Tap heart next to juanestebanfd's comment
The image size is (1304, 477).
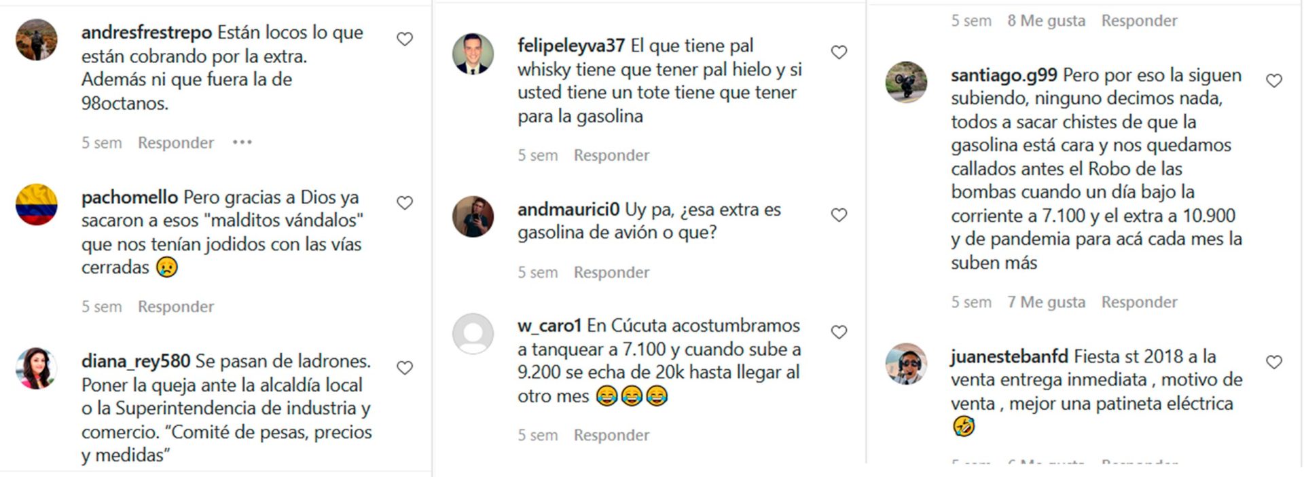tap(1274, 362)
